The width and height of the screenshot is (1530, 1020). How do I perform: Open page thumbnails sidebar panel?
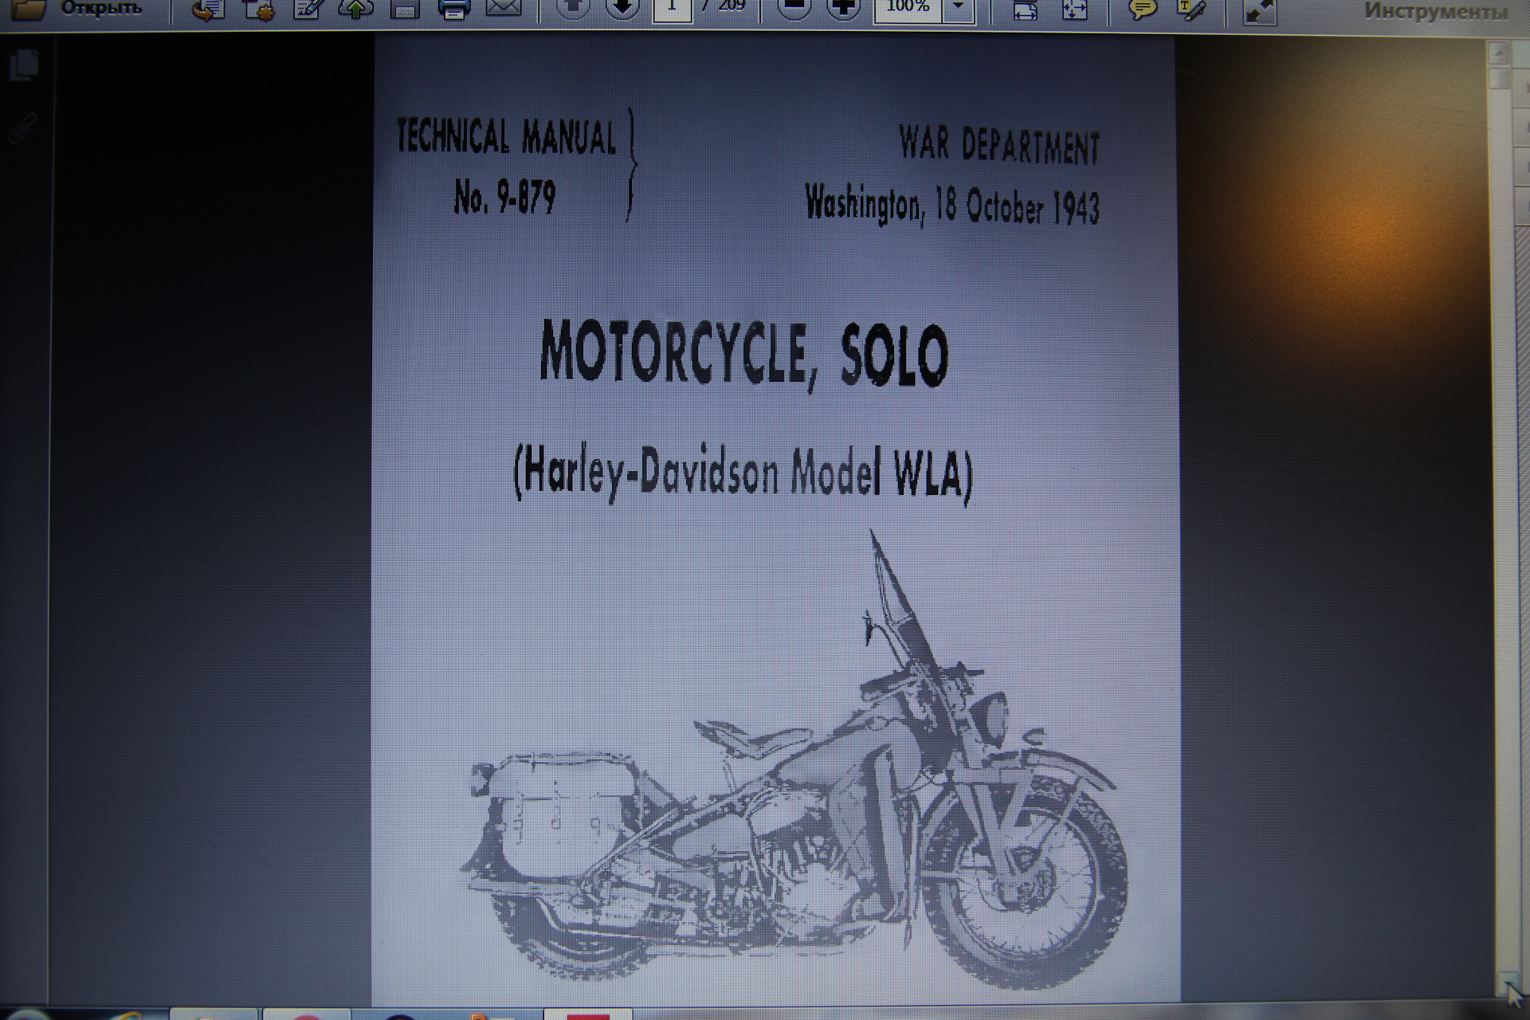coord(25,65)
